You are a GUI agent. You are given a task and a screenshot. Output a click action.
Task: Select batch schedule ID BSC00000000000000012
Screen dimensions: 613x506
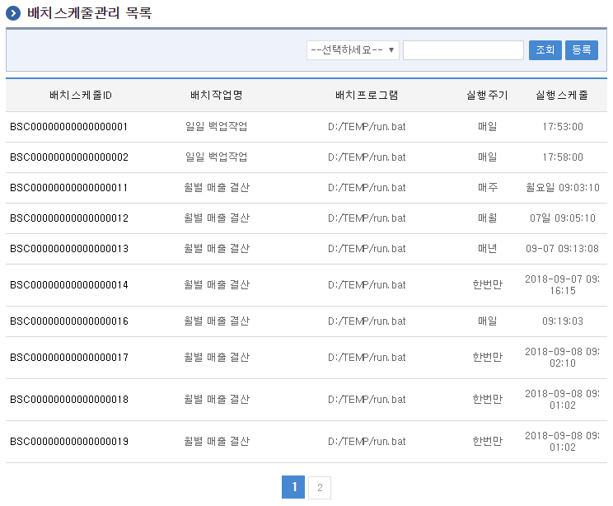tap(69, 218)
